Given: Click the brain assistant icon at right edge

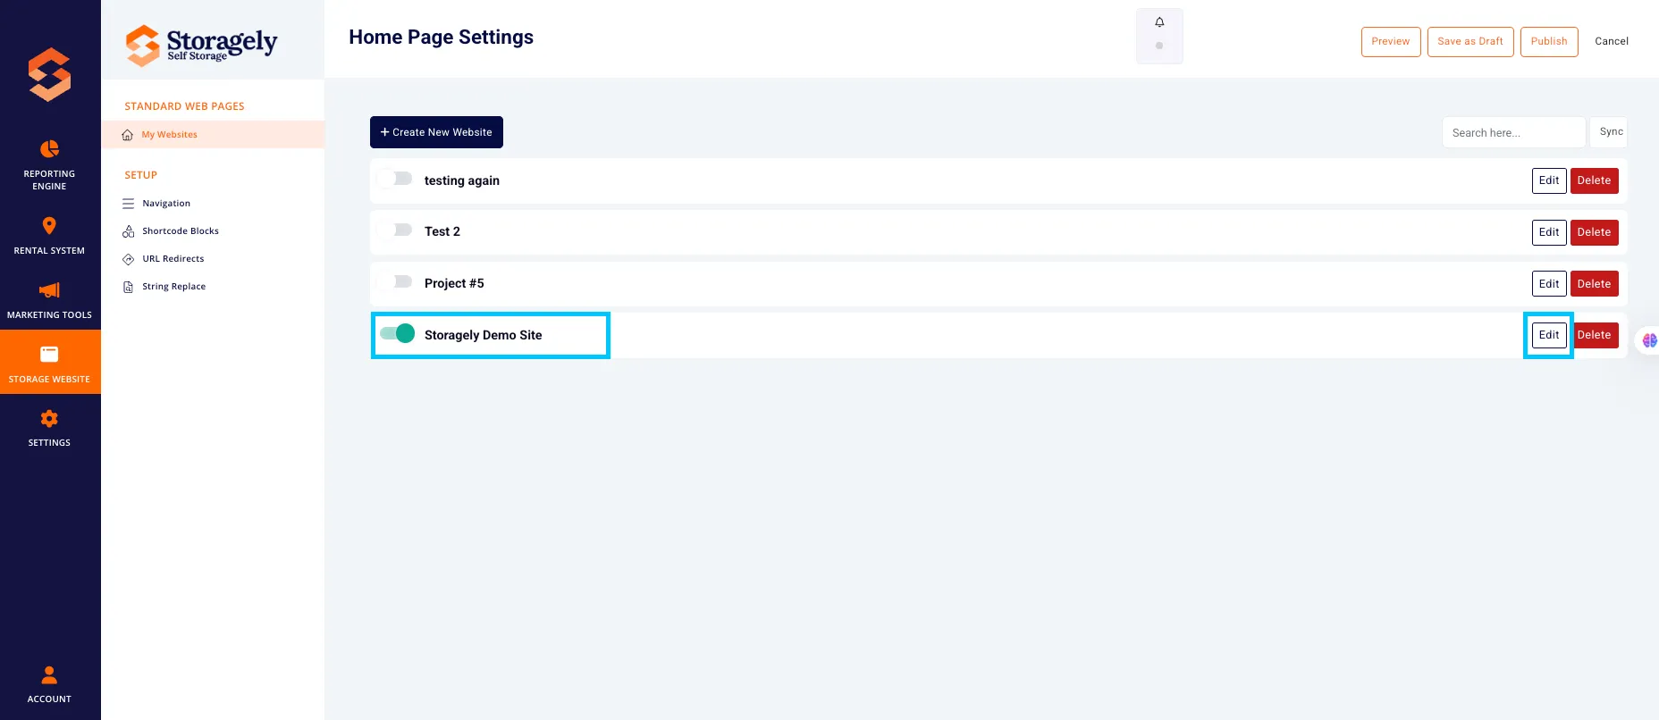Looking at the screenshot, I should [x=1649, y=340].
